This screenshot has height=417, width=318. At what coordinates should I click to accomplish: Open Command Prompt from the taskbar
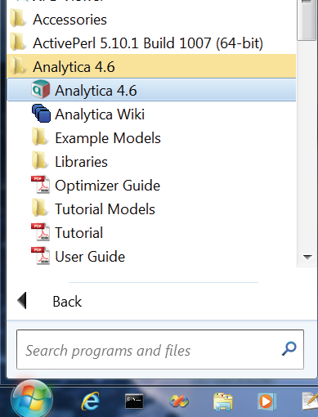[x=134, y=401]
